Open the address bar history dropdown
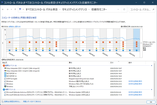The width and height of the screenshot is (157, 105). [x=118, y=9]
